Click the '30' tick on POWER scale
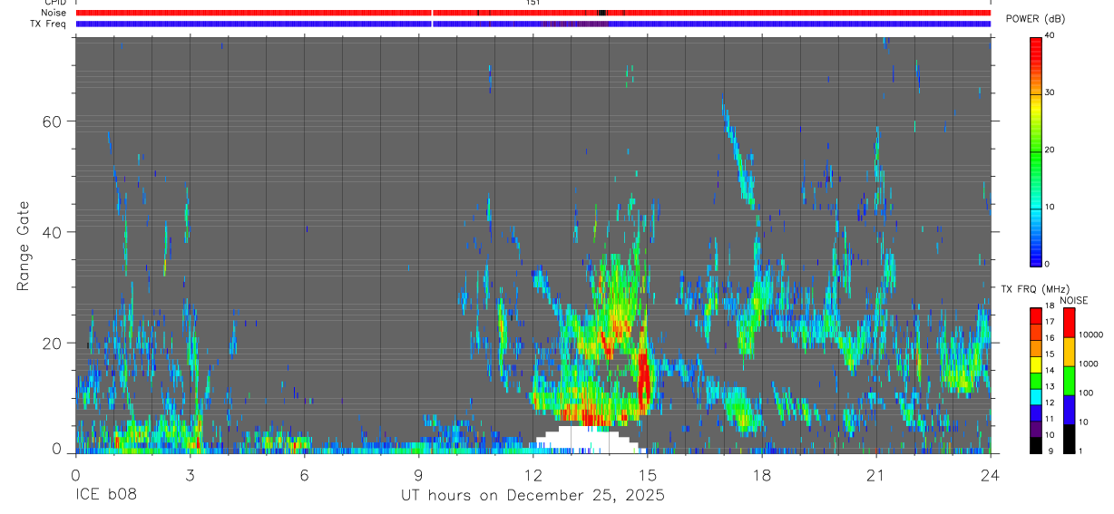 (x=1050, y=92)
